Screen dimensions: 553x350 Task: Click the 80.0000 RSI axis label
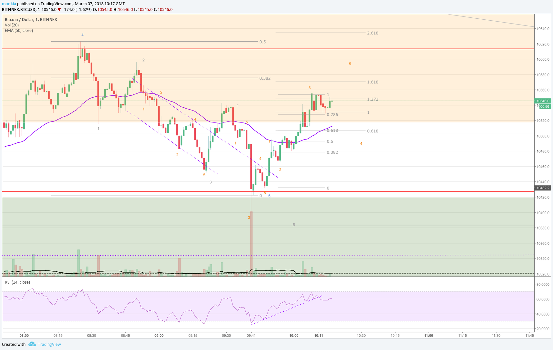click(x=543, y=284)
